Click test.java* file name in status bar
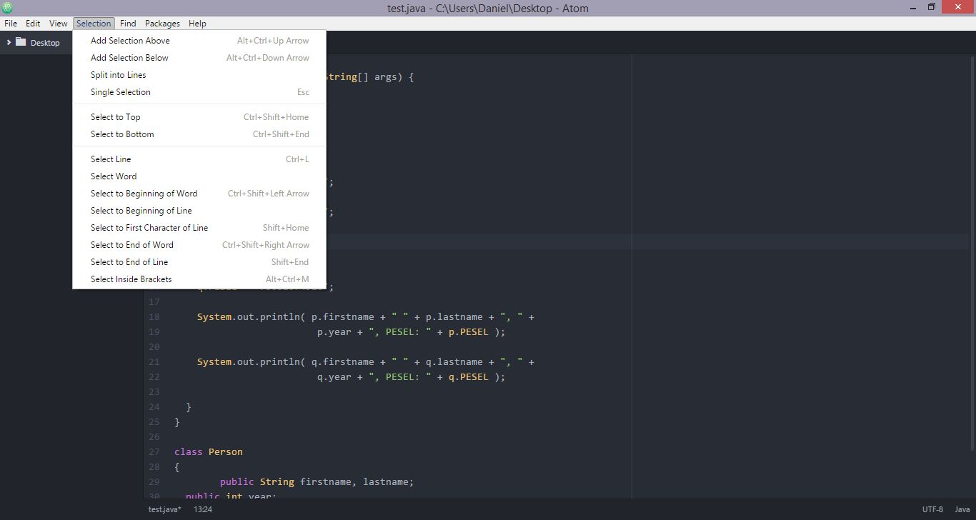Image resolution: width=976 pixels, height=520 pixels. pyautogui.click(x=165, y=509)
